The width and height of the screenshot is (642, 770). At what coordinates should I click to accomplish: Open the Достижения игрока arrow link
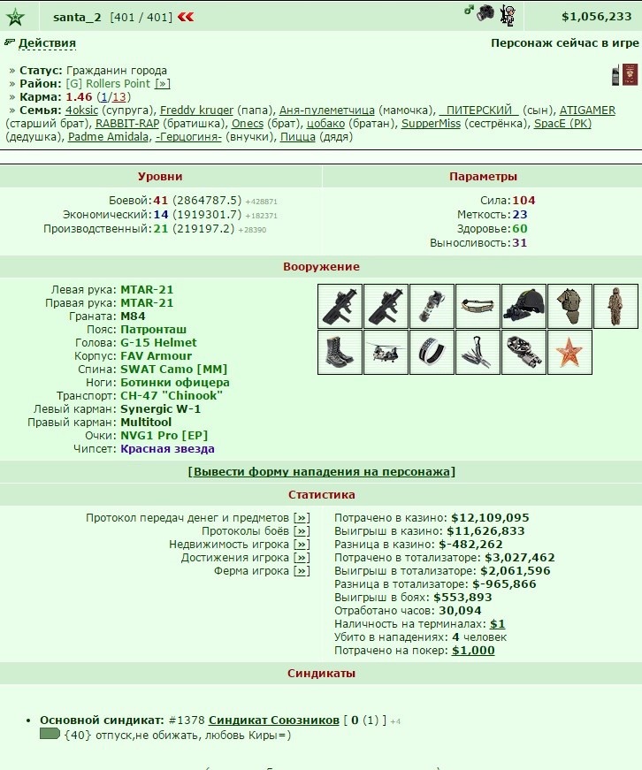pyautogui.click(x=302, y=558)
